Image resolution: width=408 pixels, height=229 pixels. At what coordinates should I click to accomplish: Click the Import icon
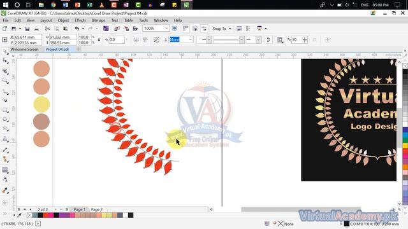[x=117, y=29]
